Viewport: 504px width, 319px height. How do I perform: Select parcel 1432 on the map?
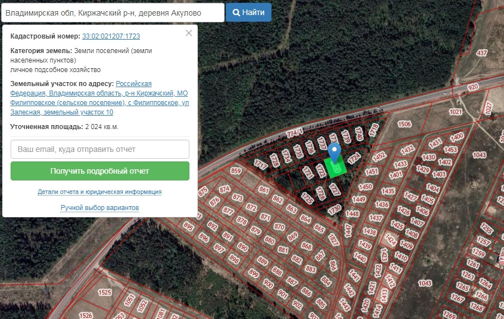pos(407,150)
